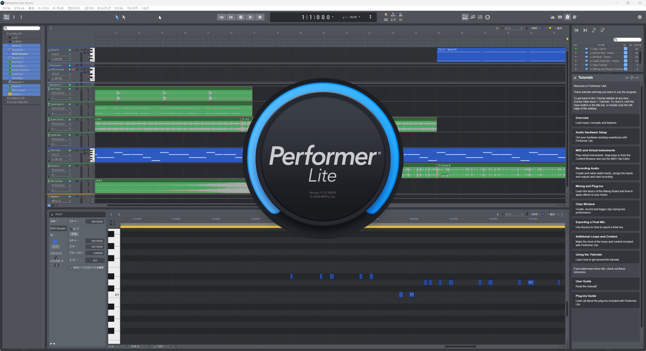The width and height of the screenshot is (646, 351).
Task: Click the ダブル button in clip panel
Action: (x=74, y=234)
